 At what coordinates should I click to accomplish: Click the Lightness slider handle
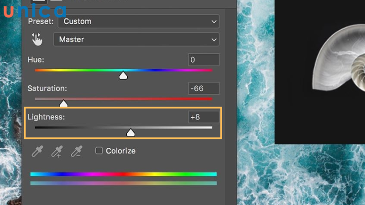pyautogui.click(x=130, y=133)
